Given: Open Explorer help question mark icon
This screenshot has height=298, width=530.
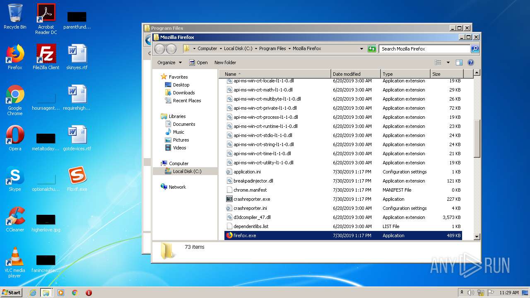Looking at the screenshot, I should click(470, 62).
